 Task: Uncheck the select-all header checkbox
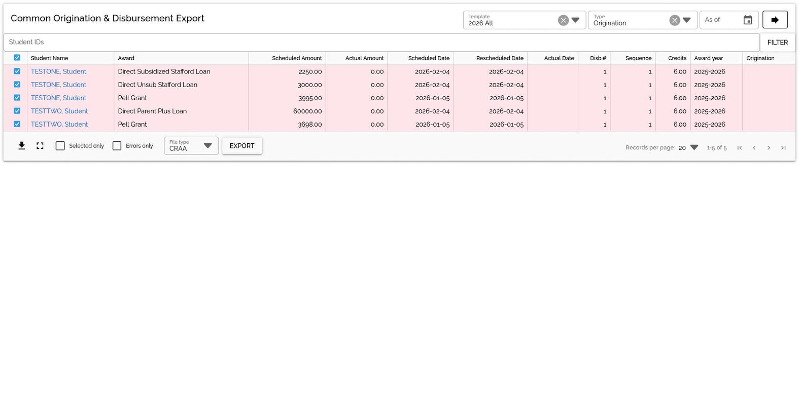point(17,58)
